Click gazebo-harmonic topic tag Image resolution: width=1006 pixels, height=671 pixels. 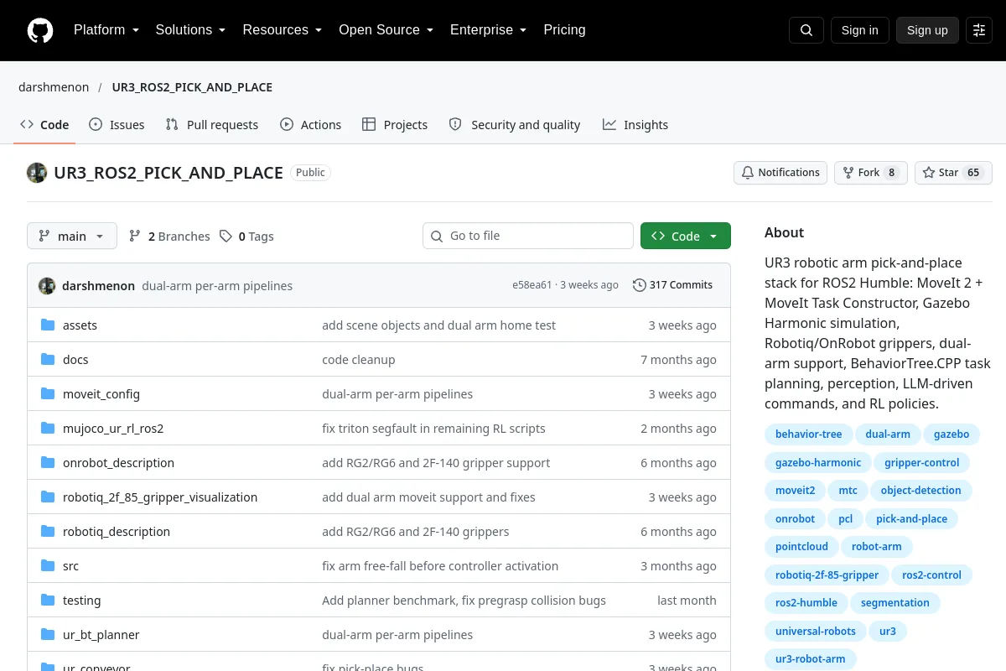tap(818, 463)
